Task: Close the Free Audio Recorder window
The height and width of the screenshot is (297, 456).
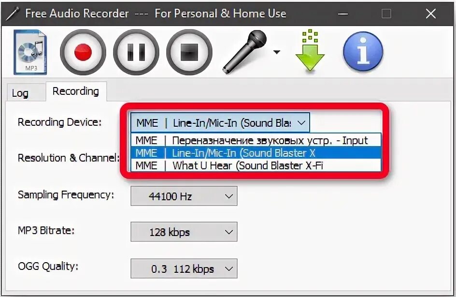Action: [x=431, y=14]
